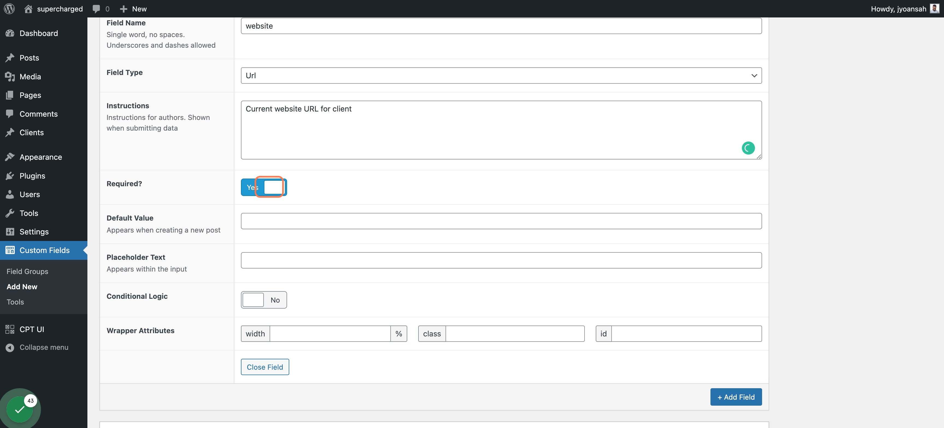Viewport: 944px width, 428px height.
Task: Open the Field Groups submenu item
Action: (28, 272)
